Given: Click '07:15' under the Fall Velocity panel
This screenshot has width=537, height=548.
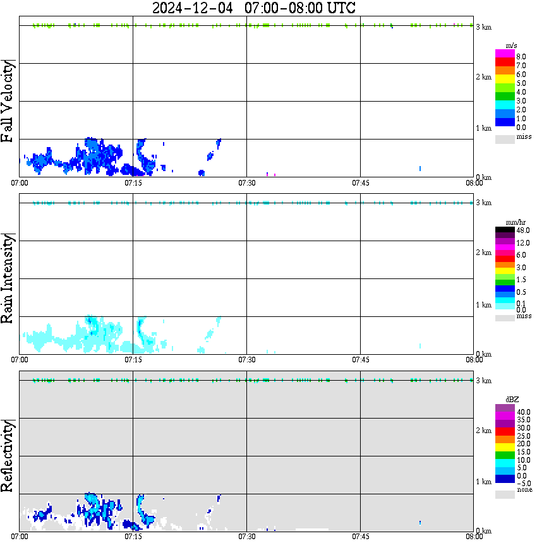Looking at the screenshot, I should [x=133, y=183].
